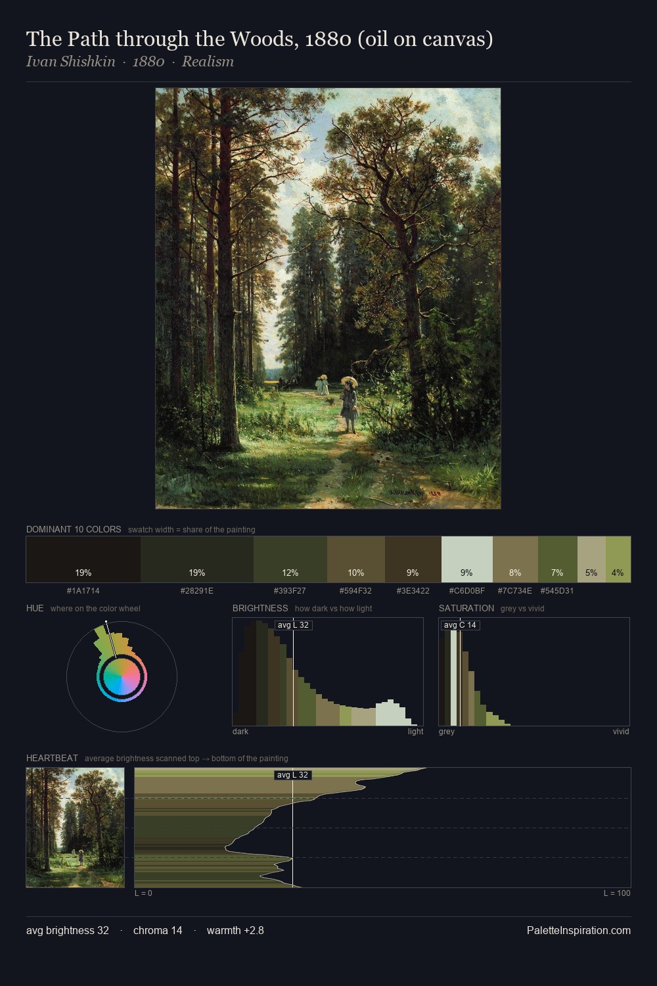Click the painting title heading
657x986 pixels.
click(x=260, y=39)
